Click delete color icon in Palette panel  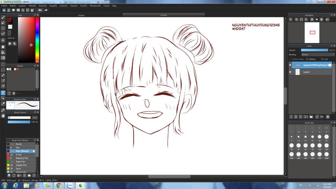[14, 94]
